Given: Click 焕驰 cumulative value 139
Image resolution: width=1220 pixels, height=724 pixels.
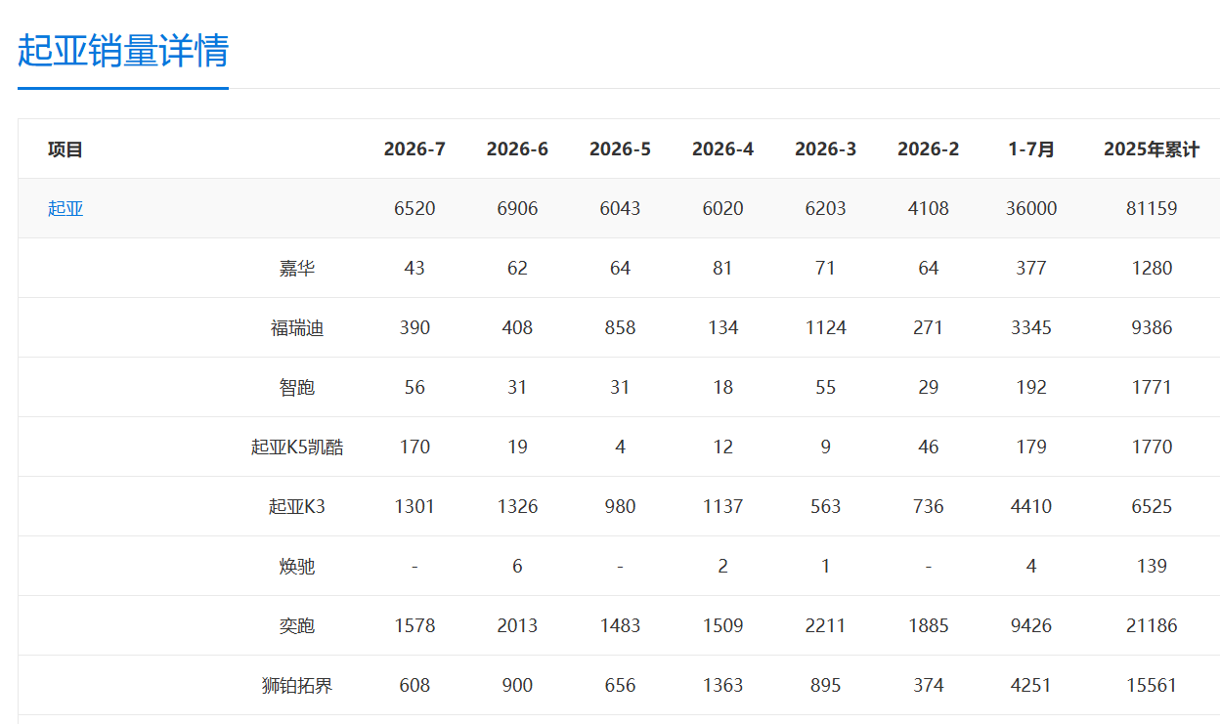Looking at the screenshot, I should (x=1152, y=566).
